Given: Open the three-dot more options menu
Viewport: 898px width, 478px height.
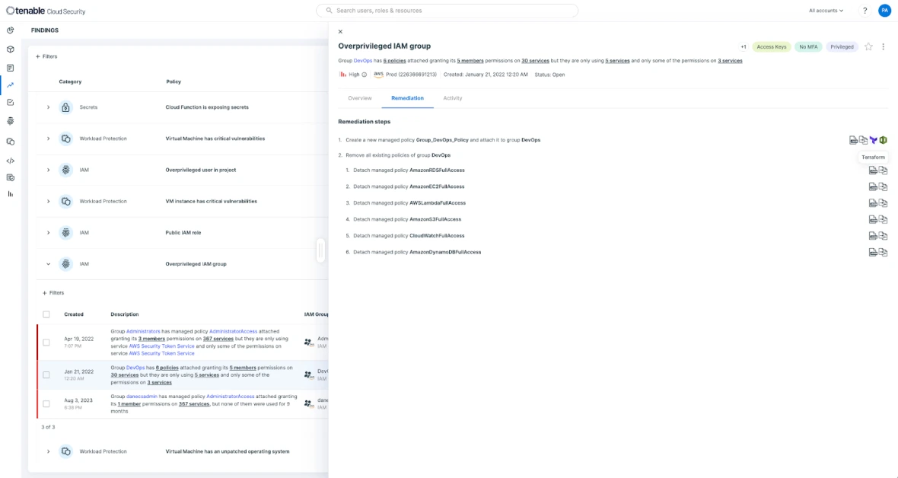Looking at the screenshot, I should click(x=884, y=46).
